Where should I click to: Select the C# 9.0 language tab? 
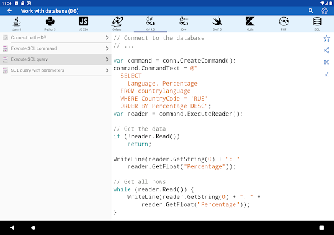[150, 23]
